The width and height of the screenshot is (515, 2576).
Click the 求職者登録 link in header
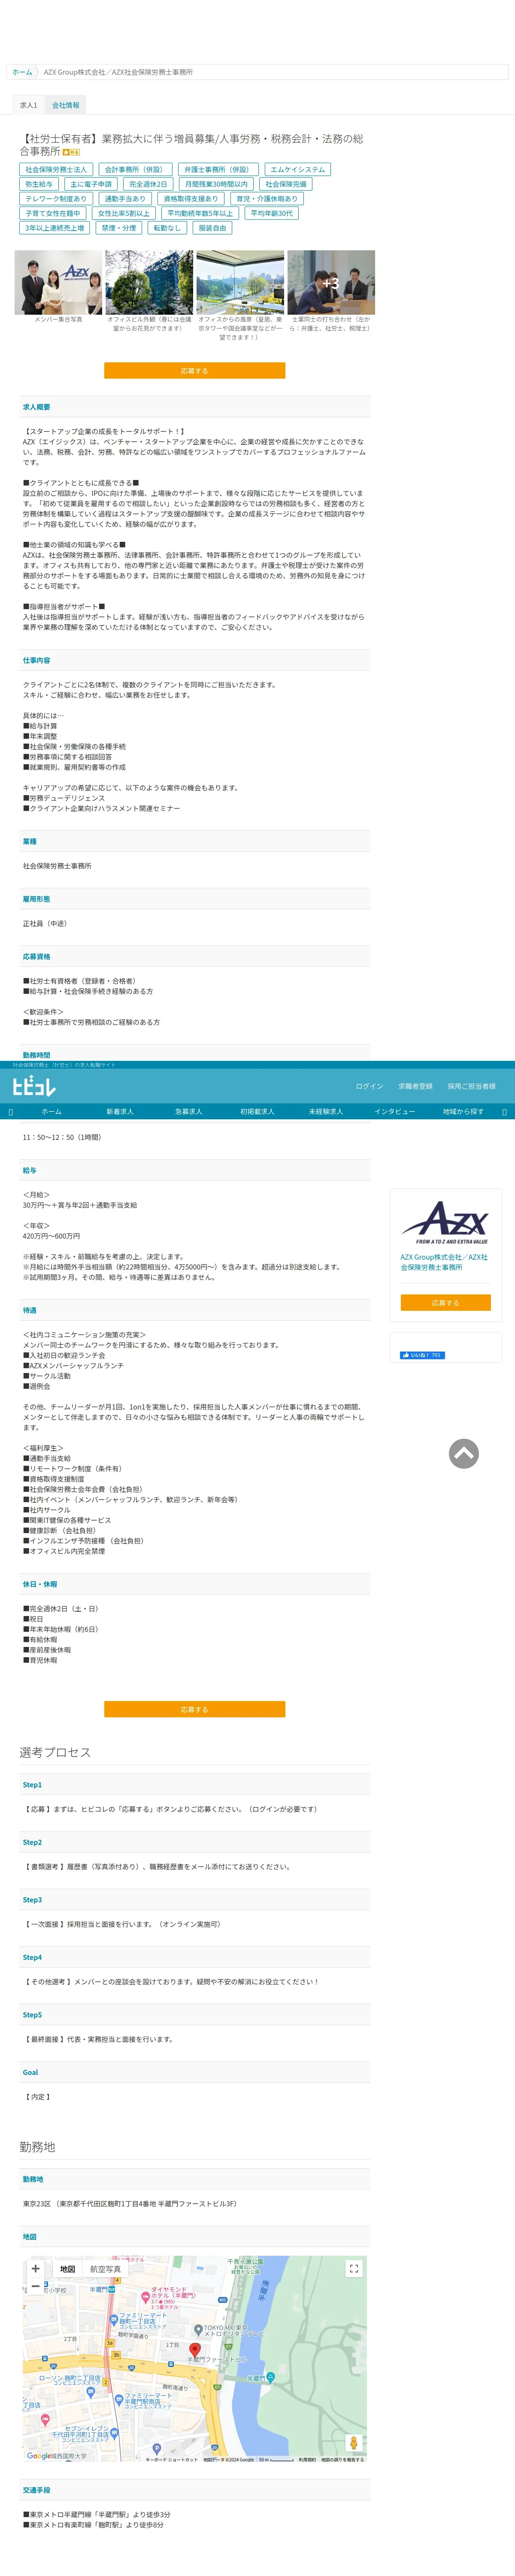tap(415, 1086)
